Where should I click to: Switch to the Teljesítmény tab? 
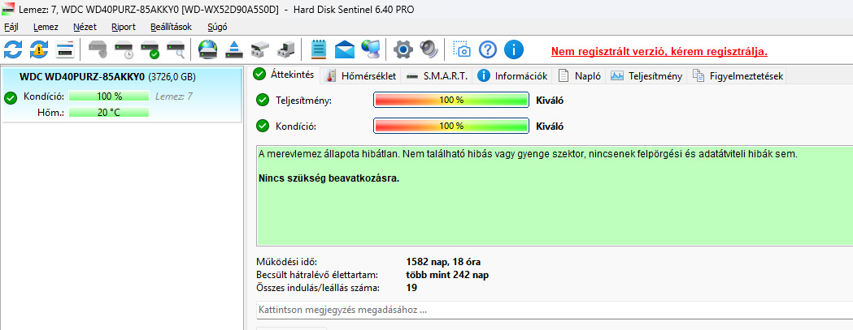coord(646,76)
